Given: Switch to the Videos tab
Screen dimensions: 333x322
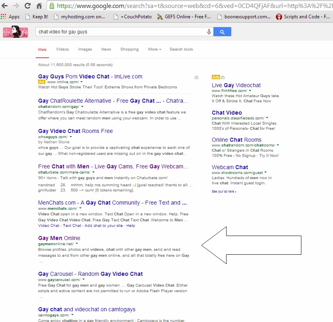Looking at the screenshot, I should [62, 49].
